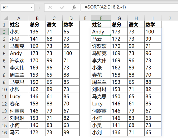This screenshot has height=138, width=178.
Task: Click the Cancel (X) formula bar icon
Action: (x=50, y=8)
